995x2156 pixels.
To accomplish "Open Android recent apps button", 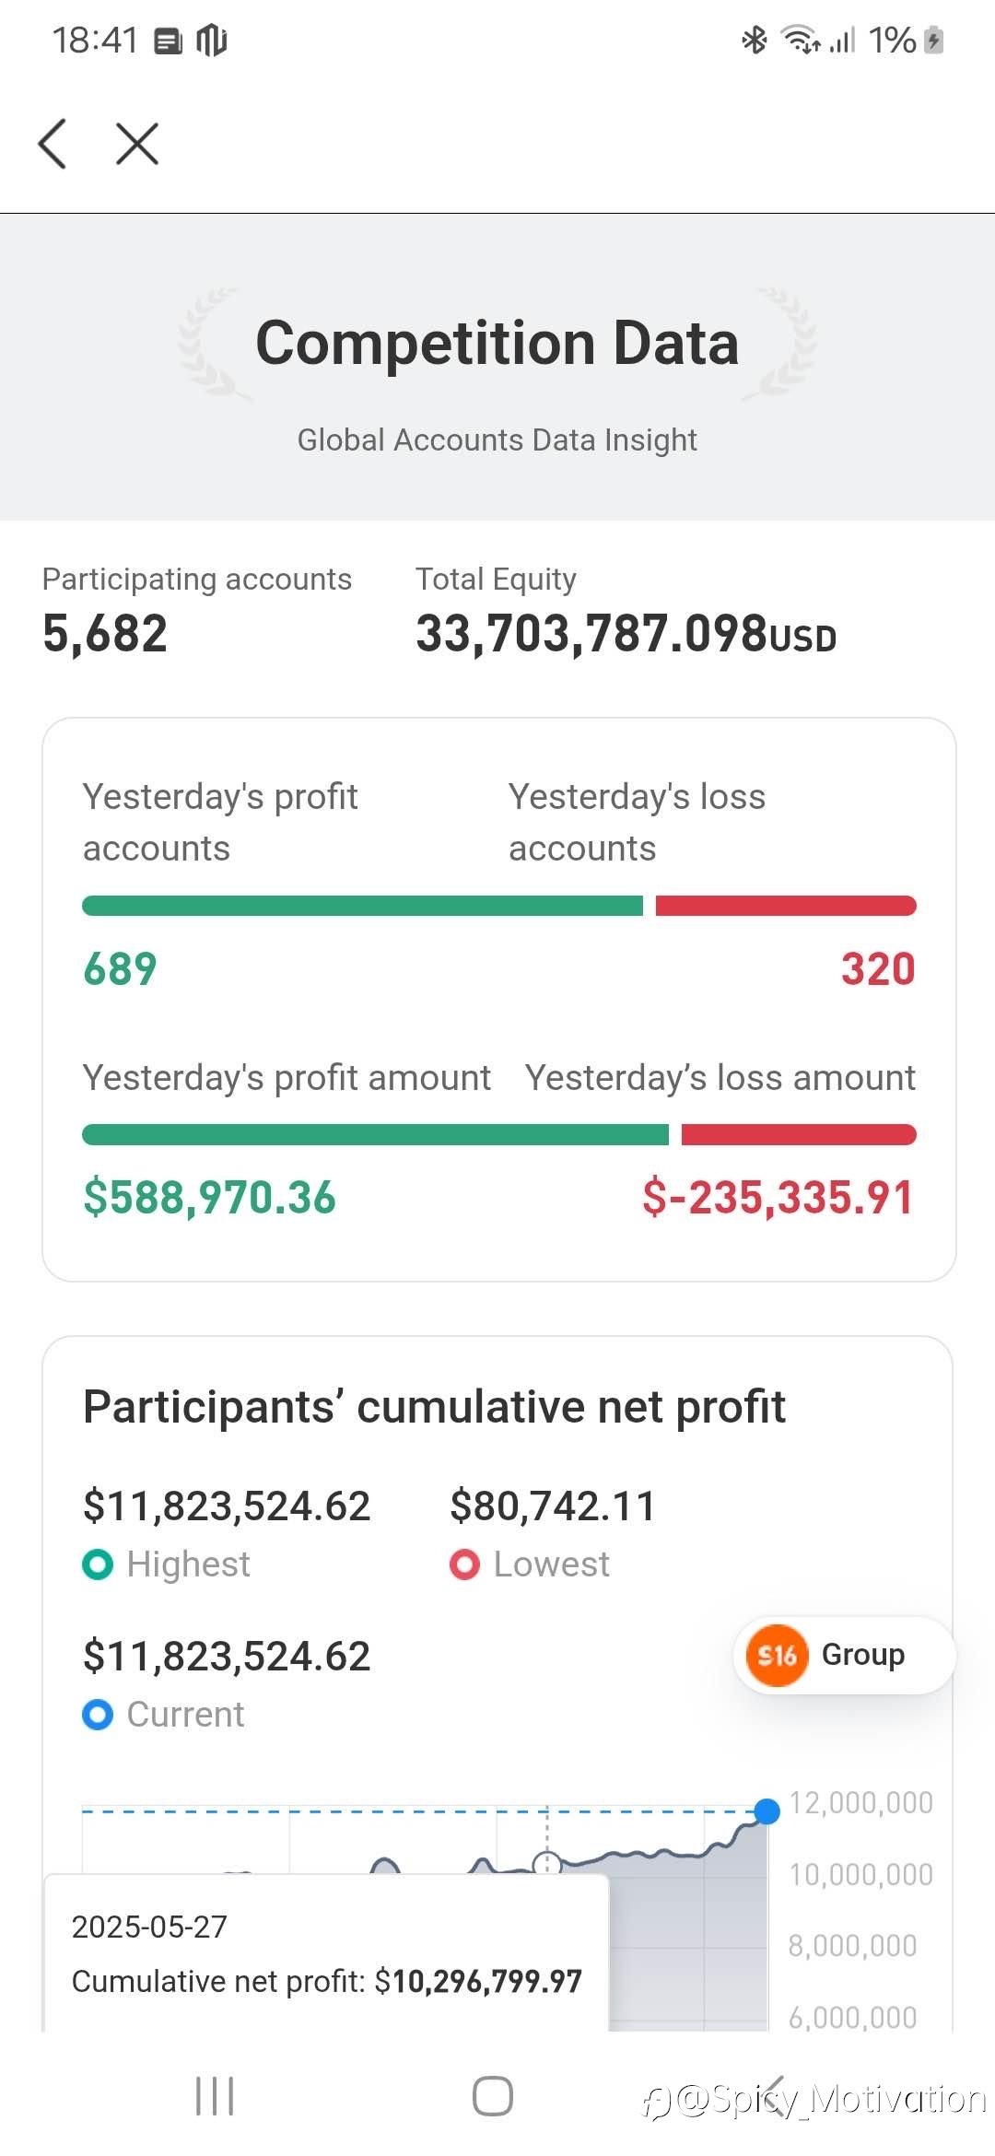I will pyautogui.click(x=215, y=2096).
